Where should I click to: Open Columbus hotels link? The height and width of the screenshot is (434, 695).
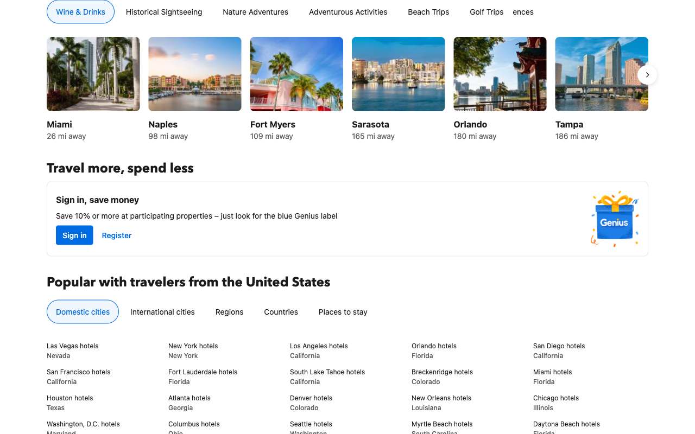(194, 424)
